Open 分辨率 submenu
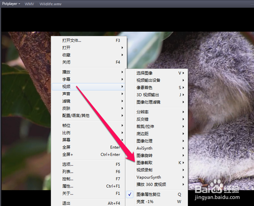 tap(157, 112)
